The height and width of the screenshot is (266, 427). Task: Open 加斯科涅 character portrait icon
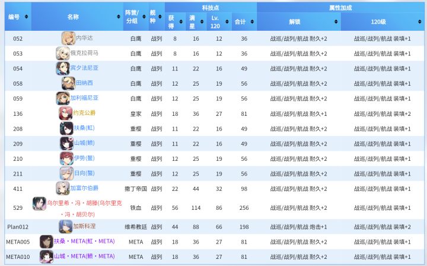click(x=66, y=226)
